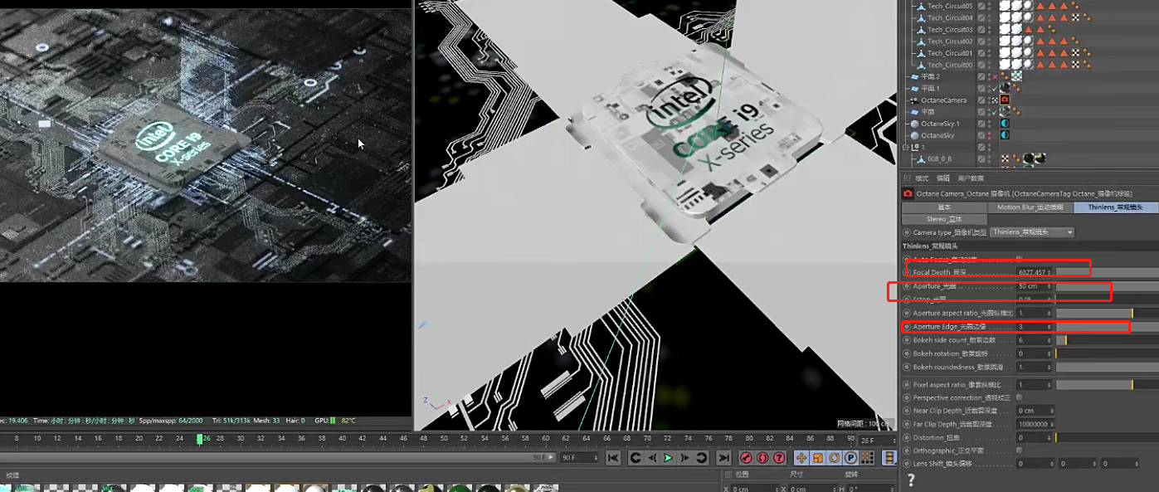Viewport: 1159px width, 492px height.
Task: Go to the start of the timeline
Action: [x=613, y=457]
